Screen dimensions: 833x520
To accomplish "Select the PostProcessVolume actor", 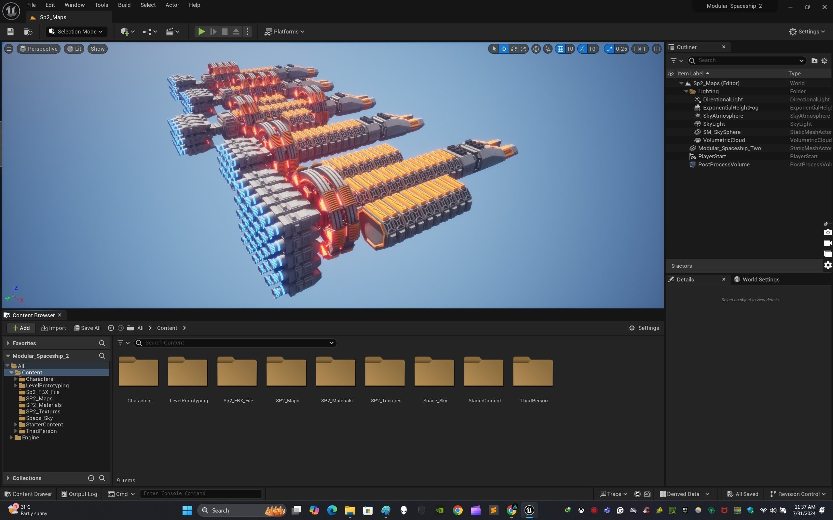I will coord(724,165).
